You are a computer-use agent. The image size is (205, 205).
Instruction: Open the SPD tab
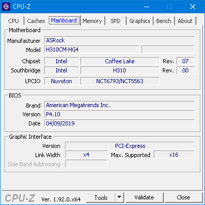coord(115,21)
